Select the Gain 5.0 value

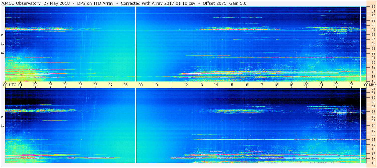[x=238, y=3]
